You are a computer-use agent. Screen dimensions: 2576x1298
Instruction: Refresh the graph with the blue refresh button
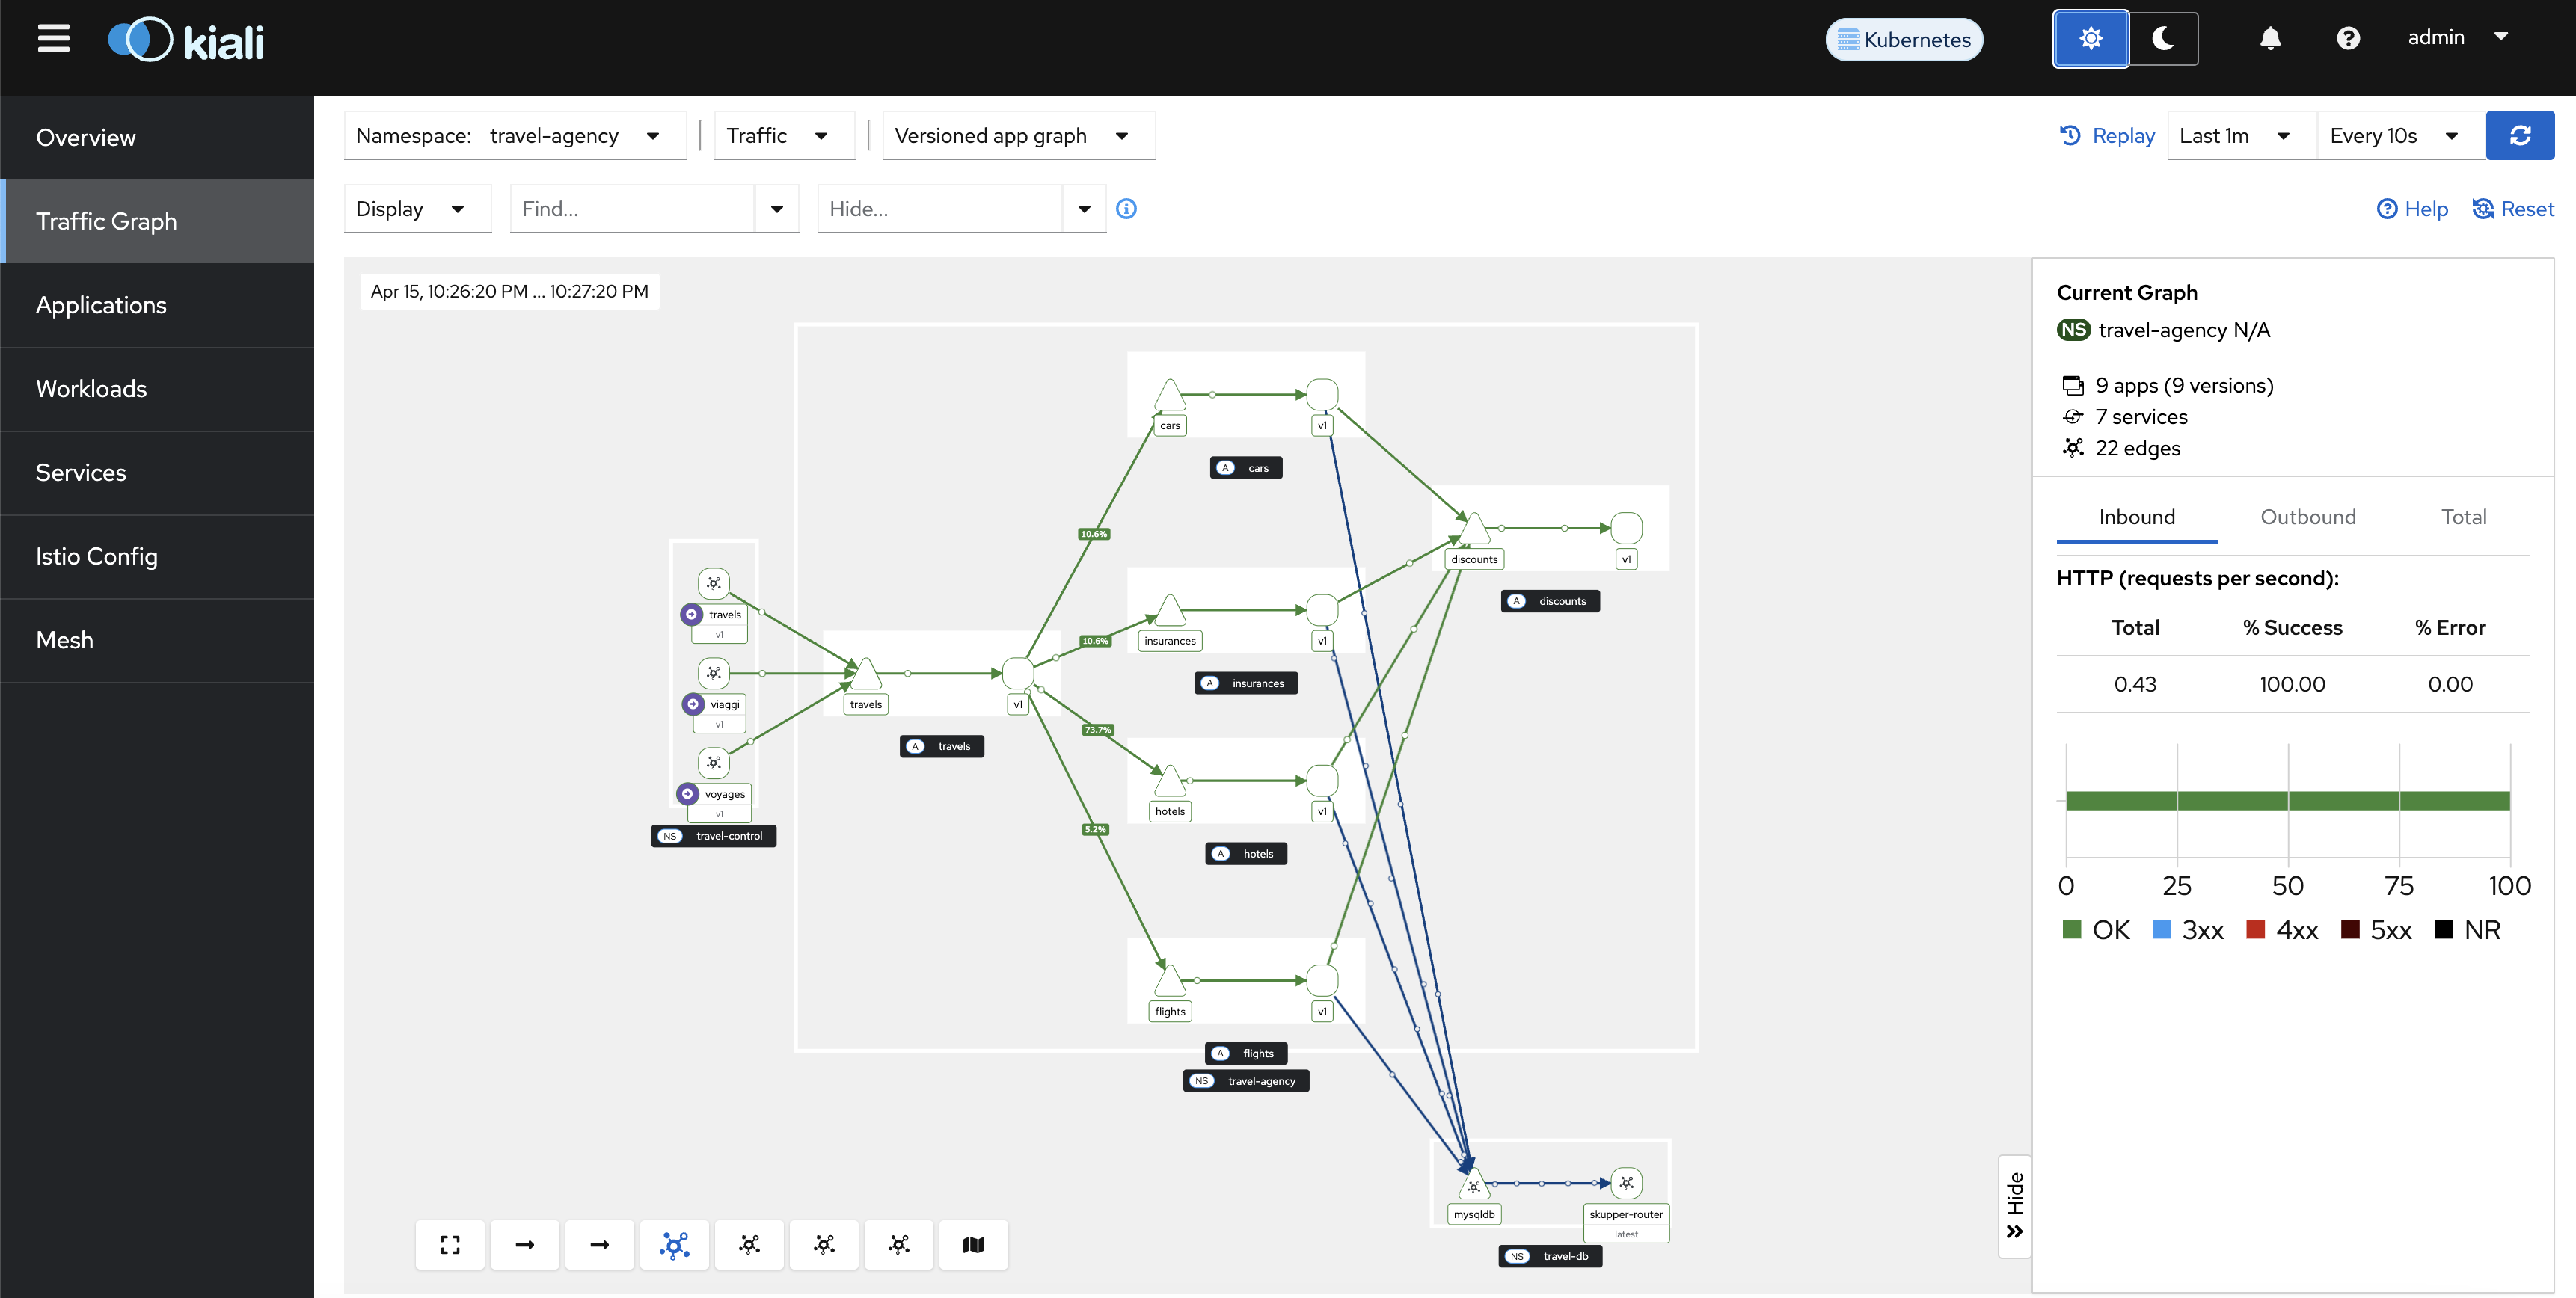point(2520,135)
